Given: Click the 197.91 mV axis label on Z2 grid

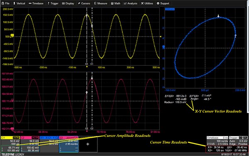Looking at the screenshot, I should [x=7, y=74].
